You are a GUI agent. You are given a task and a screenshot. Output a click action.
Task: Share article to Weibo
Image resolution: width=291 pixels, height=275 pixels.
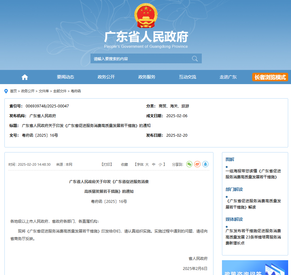click(197, 164)
